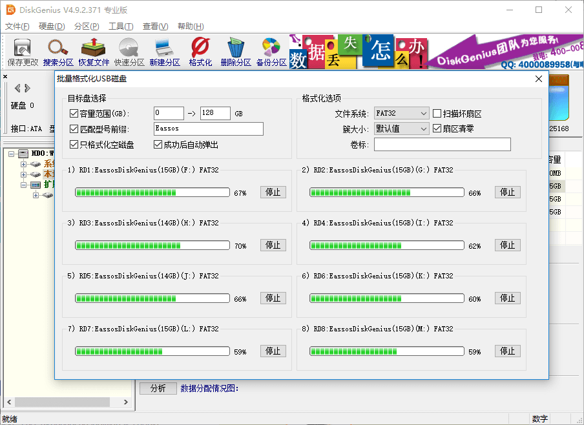Stop formatting RD3 drive H:
Viewport: 584px width, 425px height.
[x=273, y=245]
